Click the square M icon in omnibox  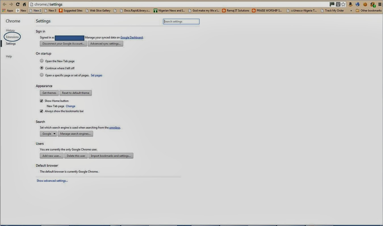338,4
